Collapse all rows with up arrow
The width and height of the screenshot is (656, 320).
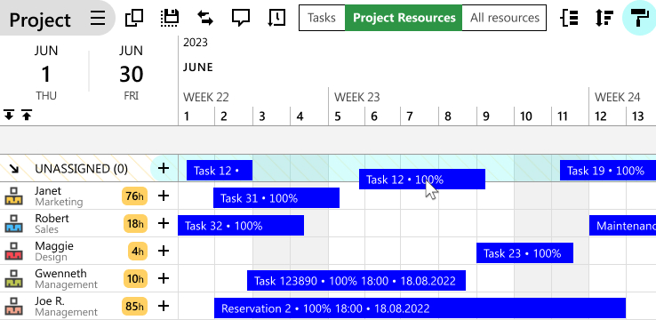pyautogui.click(x=27, y=115)
